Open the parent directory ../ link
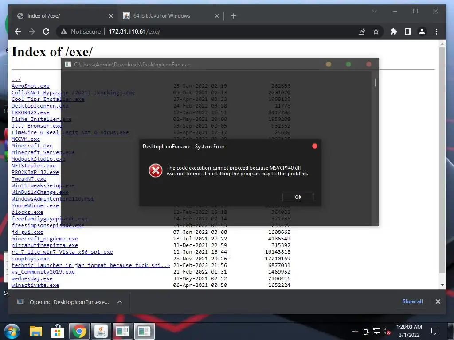 16,79
